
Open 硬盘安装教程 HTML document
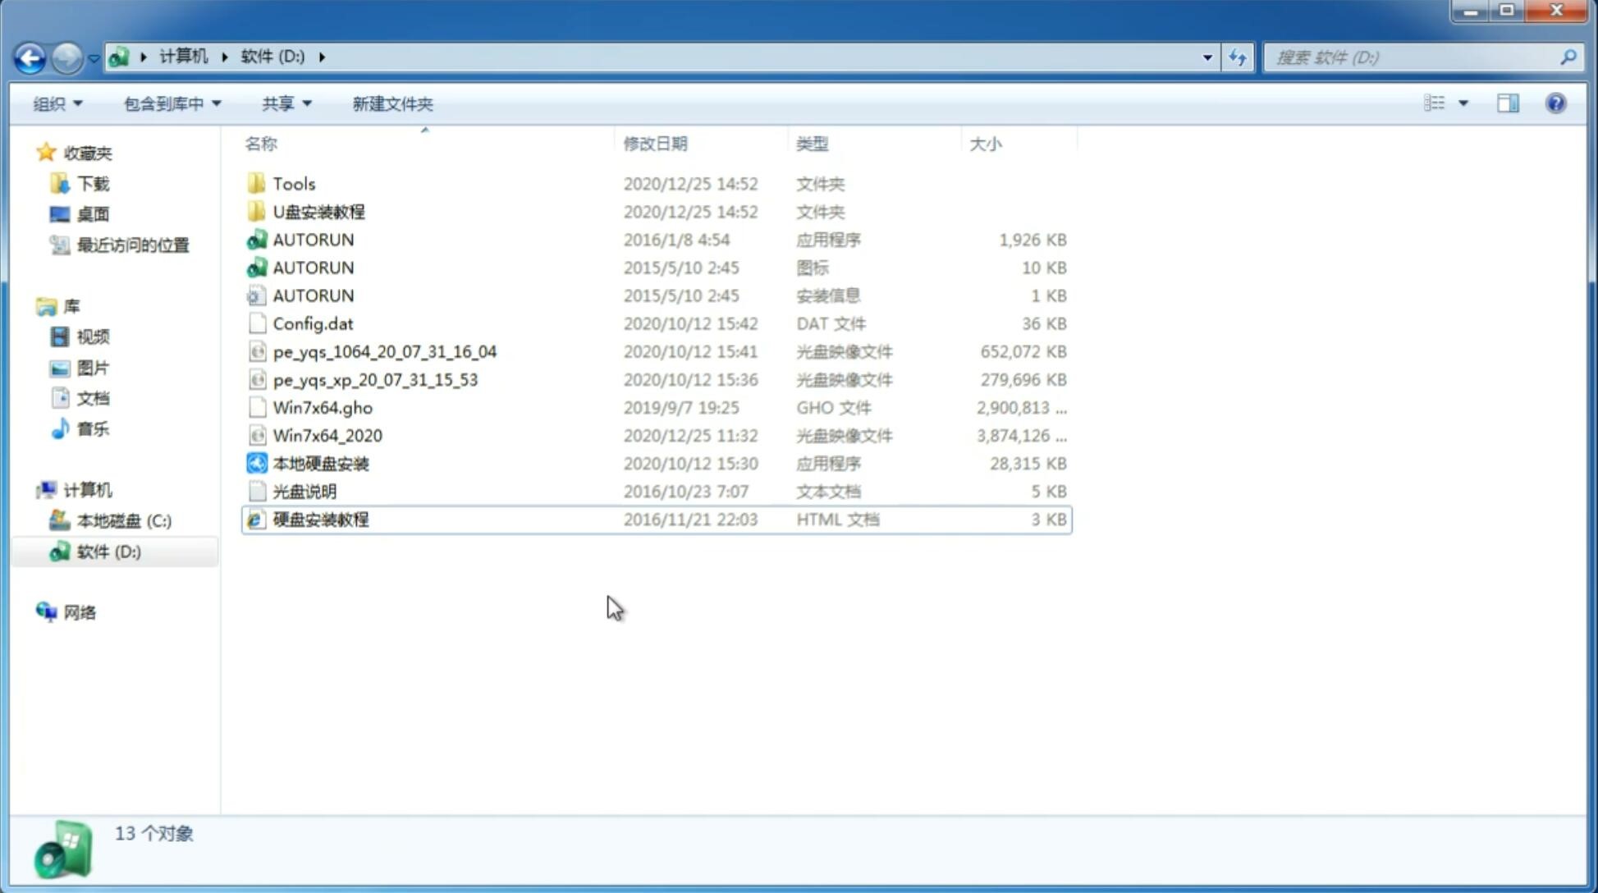point(320,519)
